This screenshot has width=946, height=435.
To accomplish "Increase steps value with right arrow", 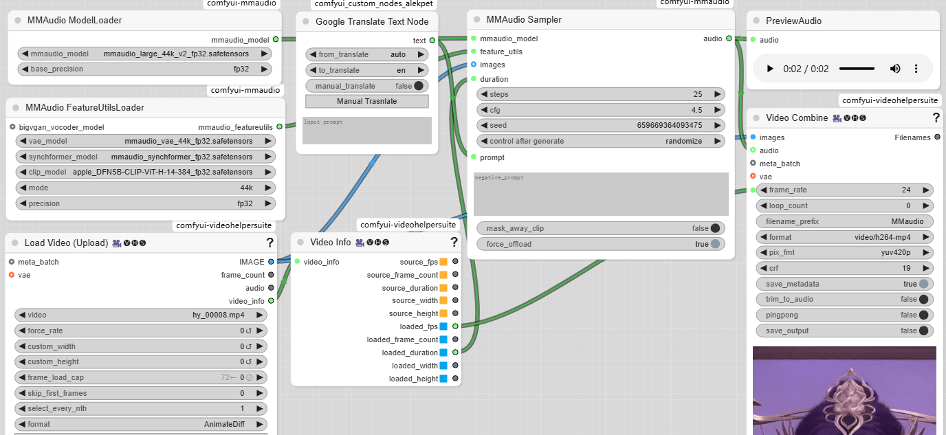I will [x=718, y=94].
